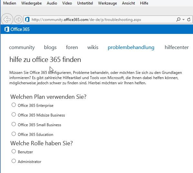Image resolution: width=193 pixels, height=173 pixels.
Task: Open the address bar dropdown arrow
Action: click(183, 20)
